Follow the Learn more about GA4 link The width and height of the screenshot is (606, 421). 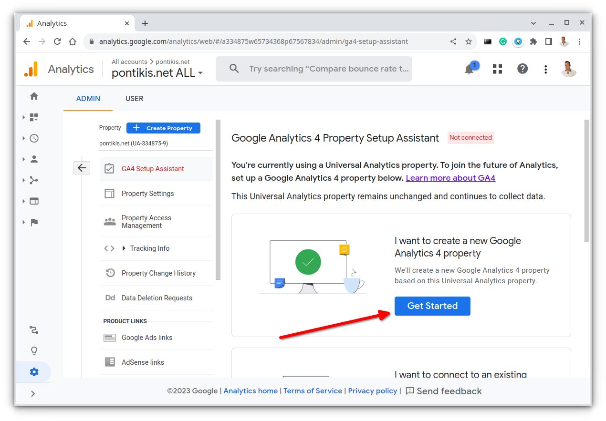pos(450,178)
